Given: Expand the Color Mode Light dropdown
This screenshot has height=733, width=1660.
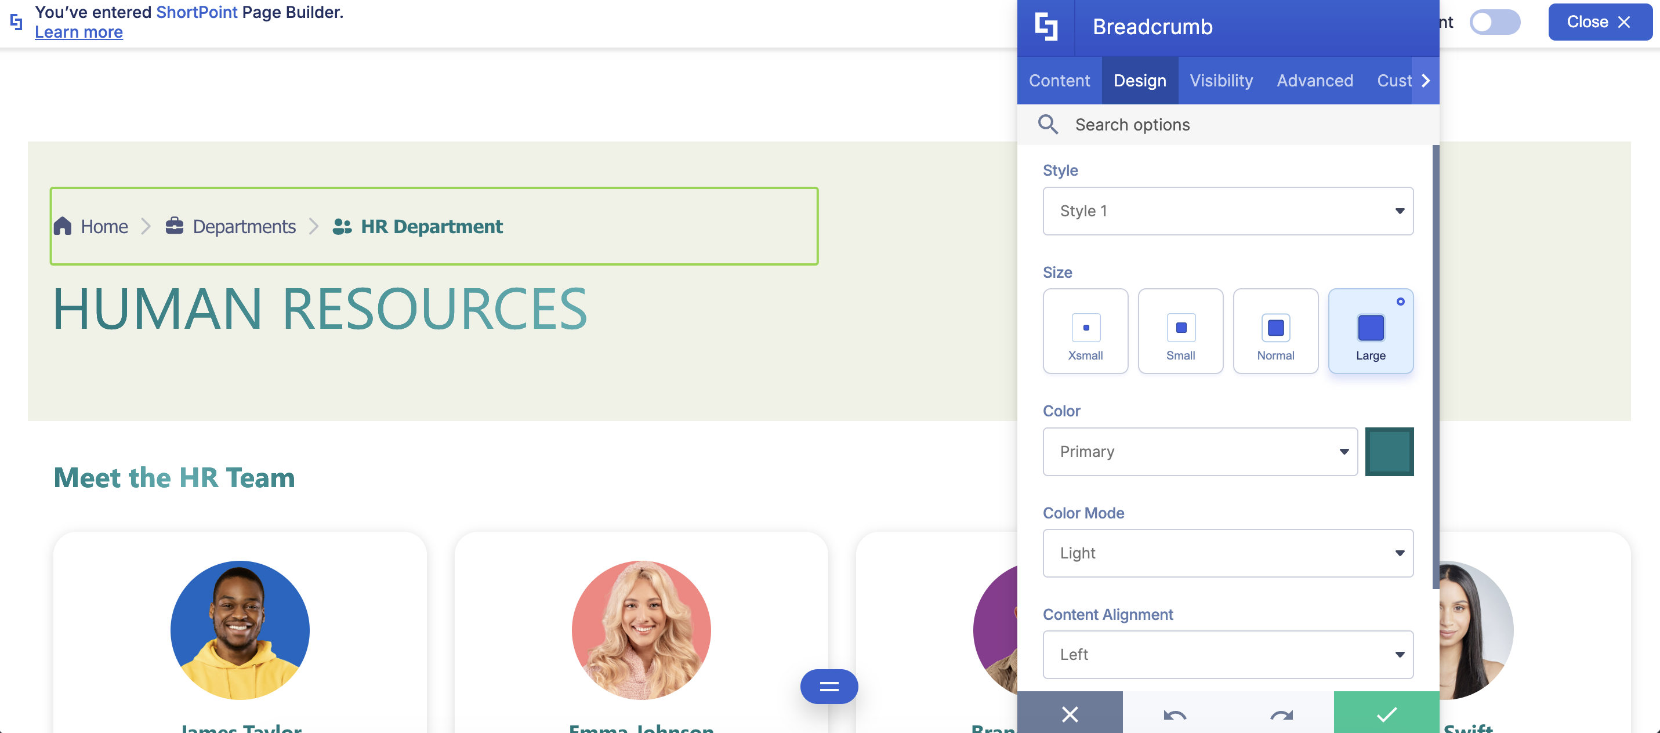Looking at the screenshot, I should 1228,553.
